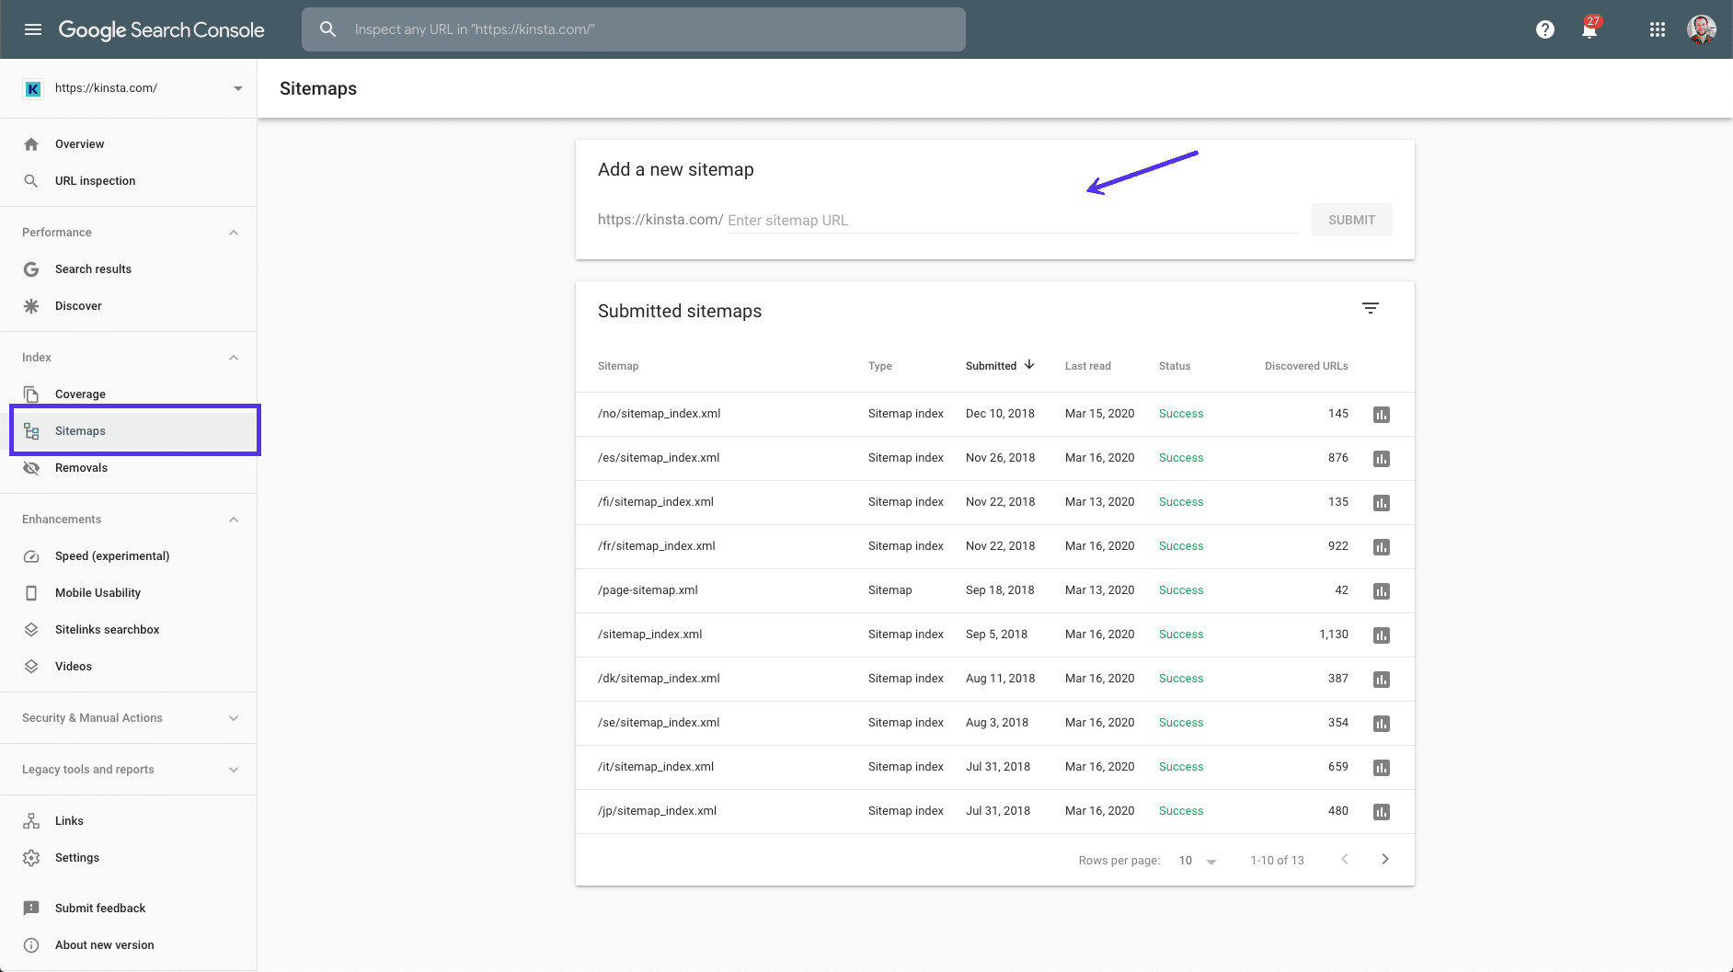Viewport: 1733px width, 972px height.
Task: Open the chart icon for the 1,130 URLs row
Action: pos(1382,635)
